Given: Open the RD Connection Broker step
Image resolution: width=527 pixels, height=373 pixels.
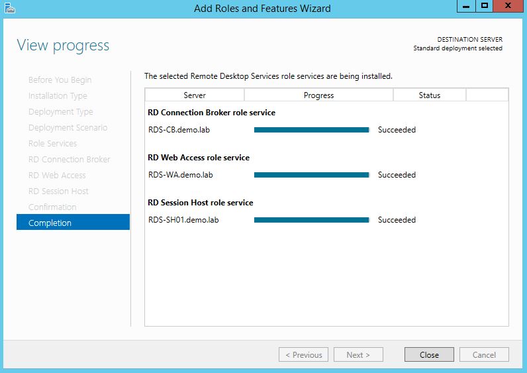Looking at the screenshot, I should [69, 159].
